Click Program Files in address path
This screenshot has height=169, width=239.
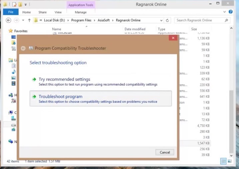81,20
